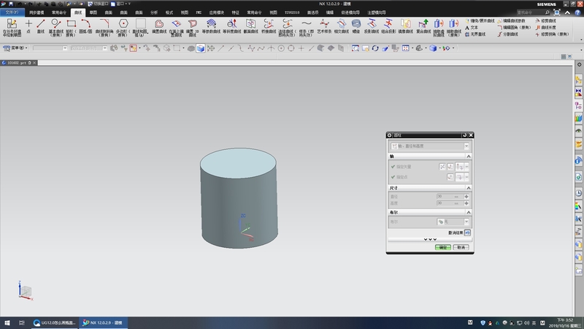Collapse the 尺寸 (Dimensions) section
The height and width of the screenshot is (329, 584).
pyautogui.click(x=469, y=188)
